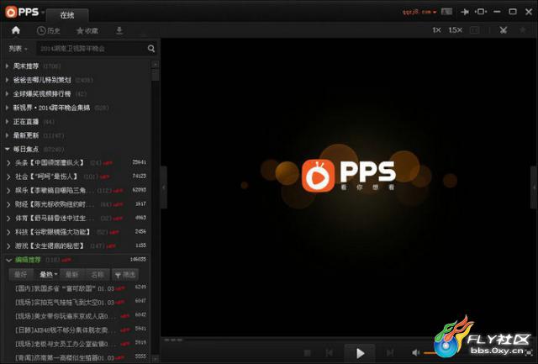Click the list scrollbar thumb
The width and height of the screenshot is (538, 364).
click(155, 75)
